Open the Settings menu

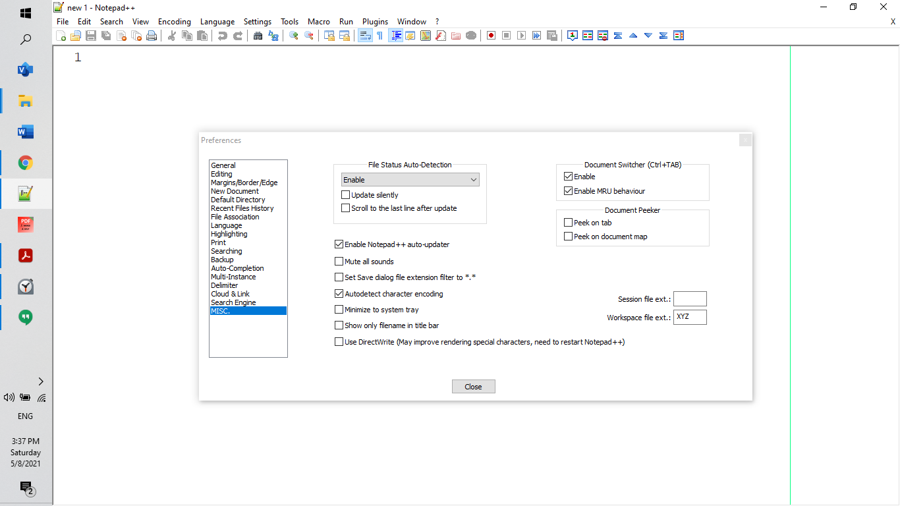258,22
